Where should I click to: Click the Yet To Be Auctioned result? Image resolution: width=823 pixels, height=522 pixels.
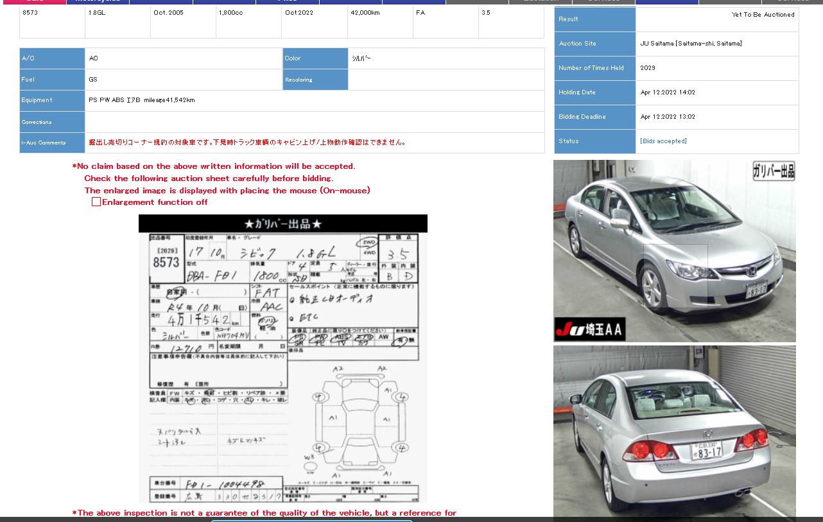click(763, 15)
